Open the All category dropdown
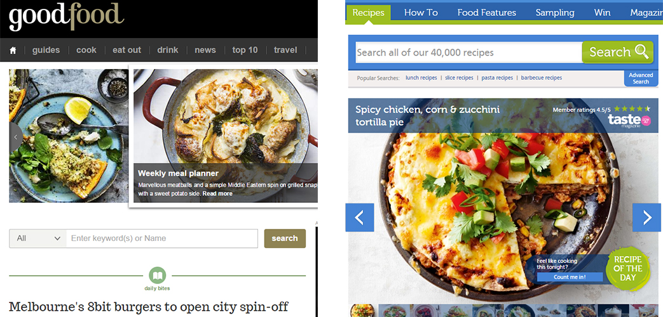 coord(38,238)
